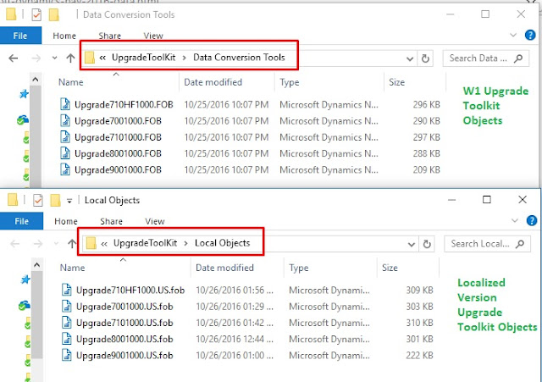The image size is (542, 382).
Task: Click Up arrow in Local Objects window
Action: click(72, 244)
